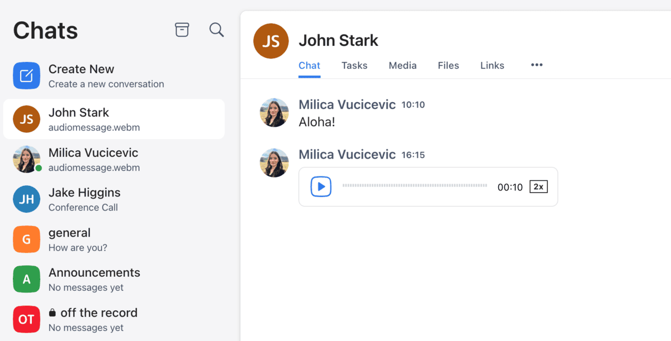
Task: Open the overflow menu next to Links
Action: coord(536,65)
